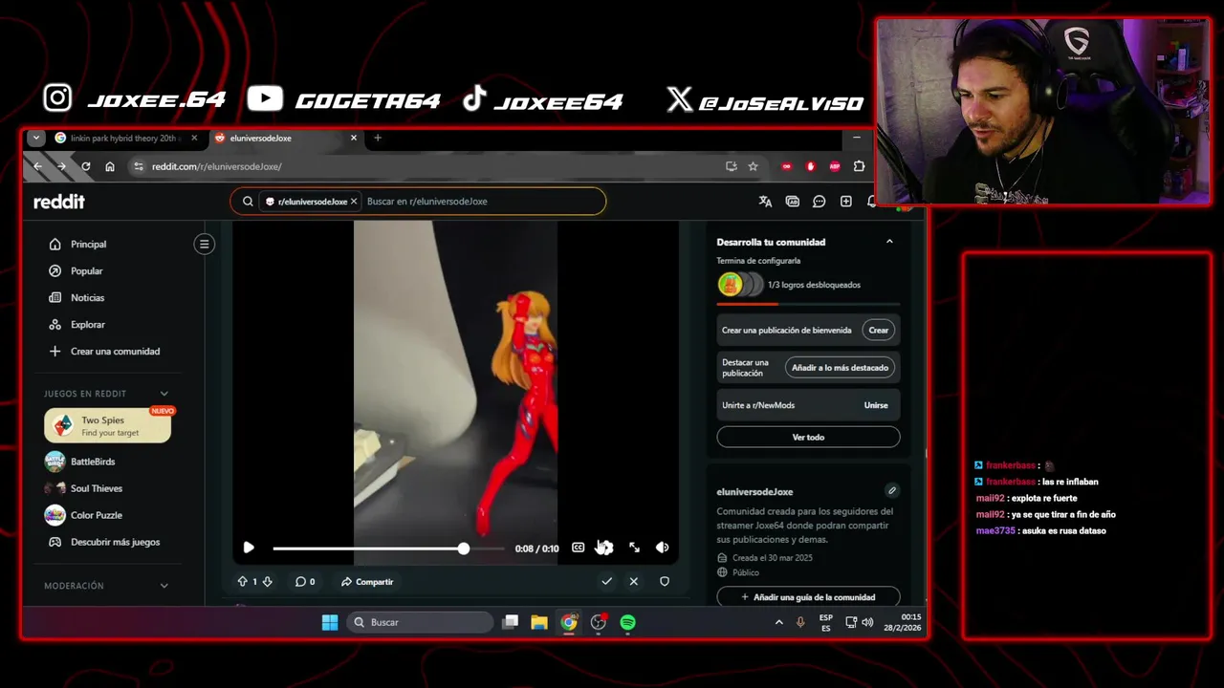Enter fullscreen video mode
1224x688 pixels.
click(x=634, y=548)
